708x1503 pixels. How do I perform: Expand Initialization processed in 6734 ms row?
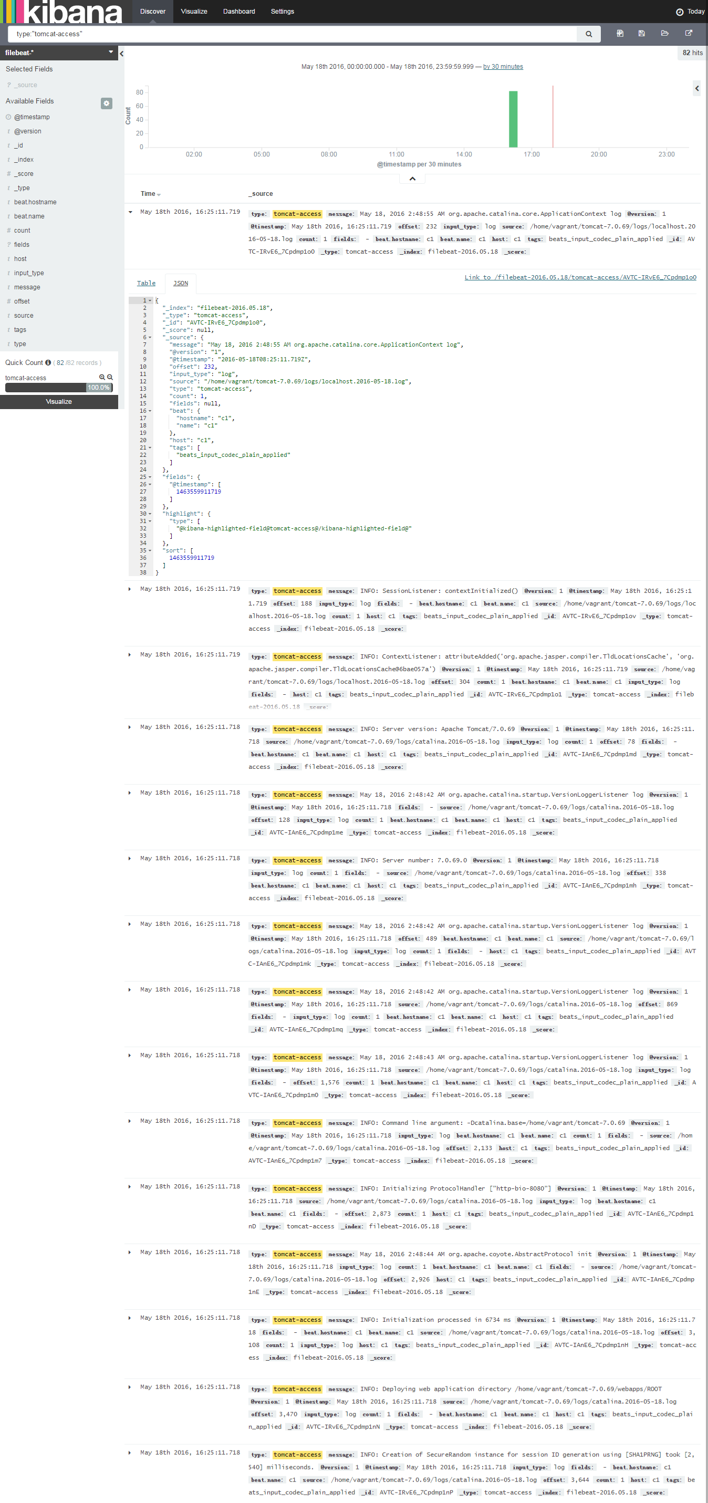[130, 1318]
